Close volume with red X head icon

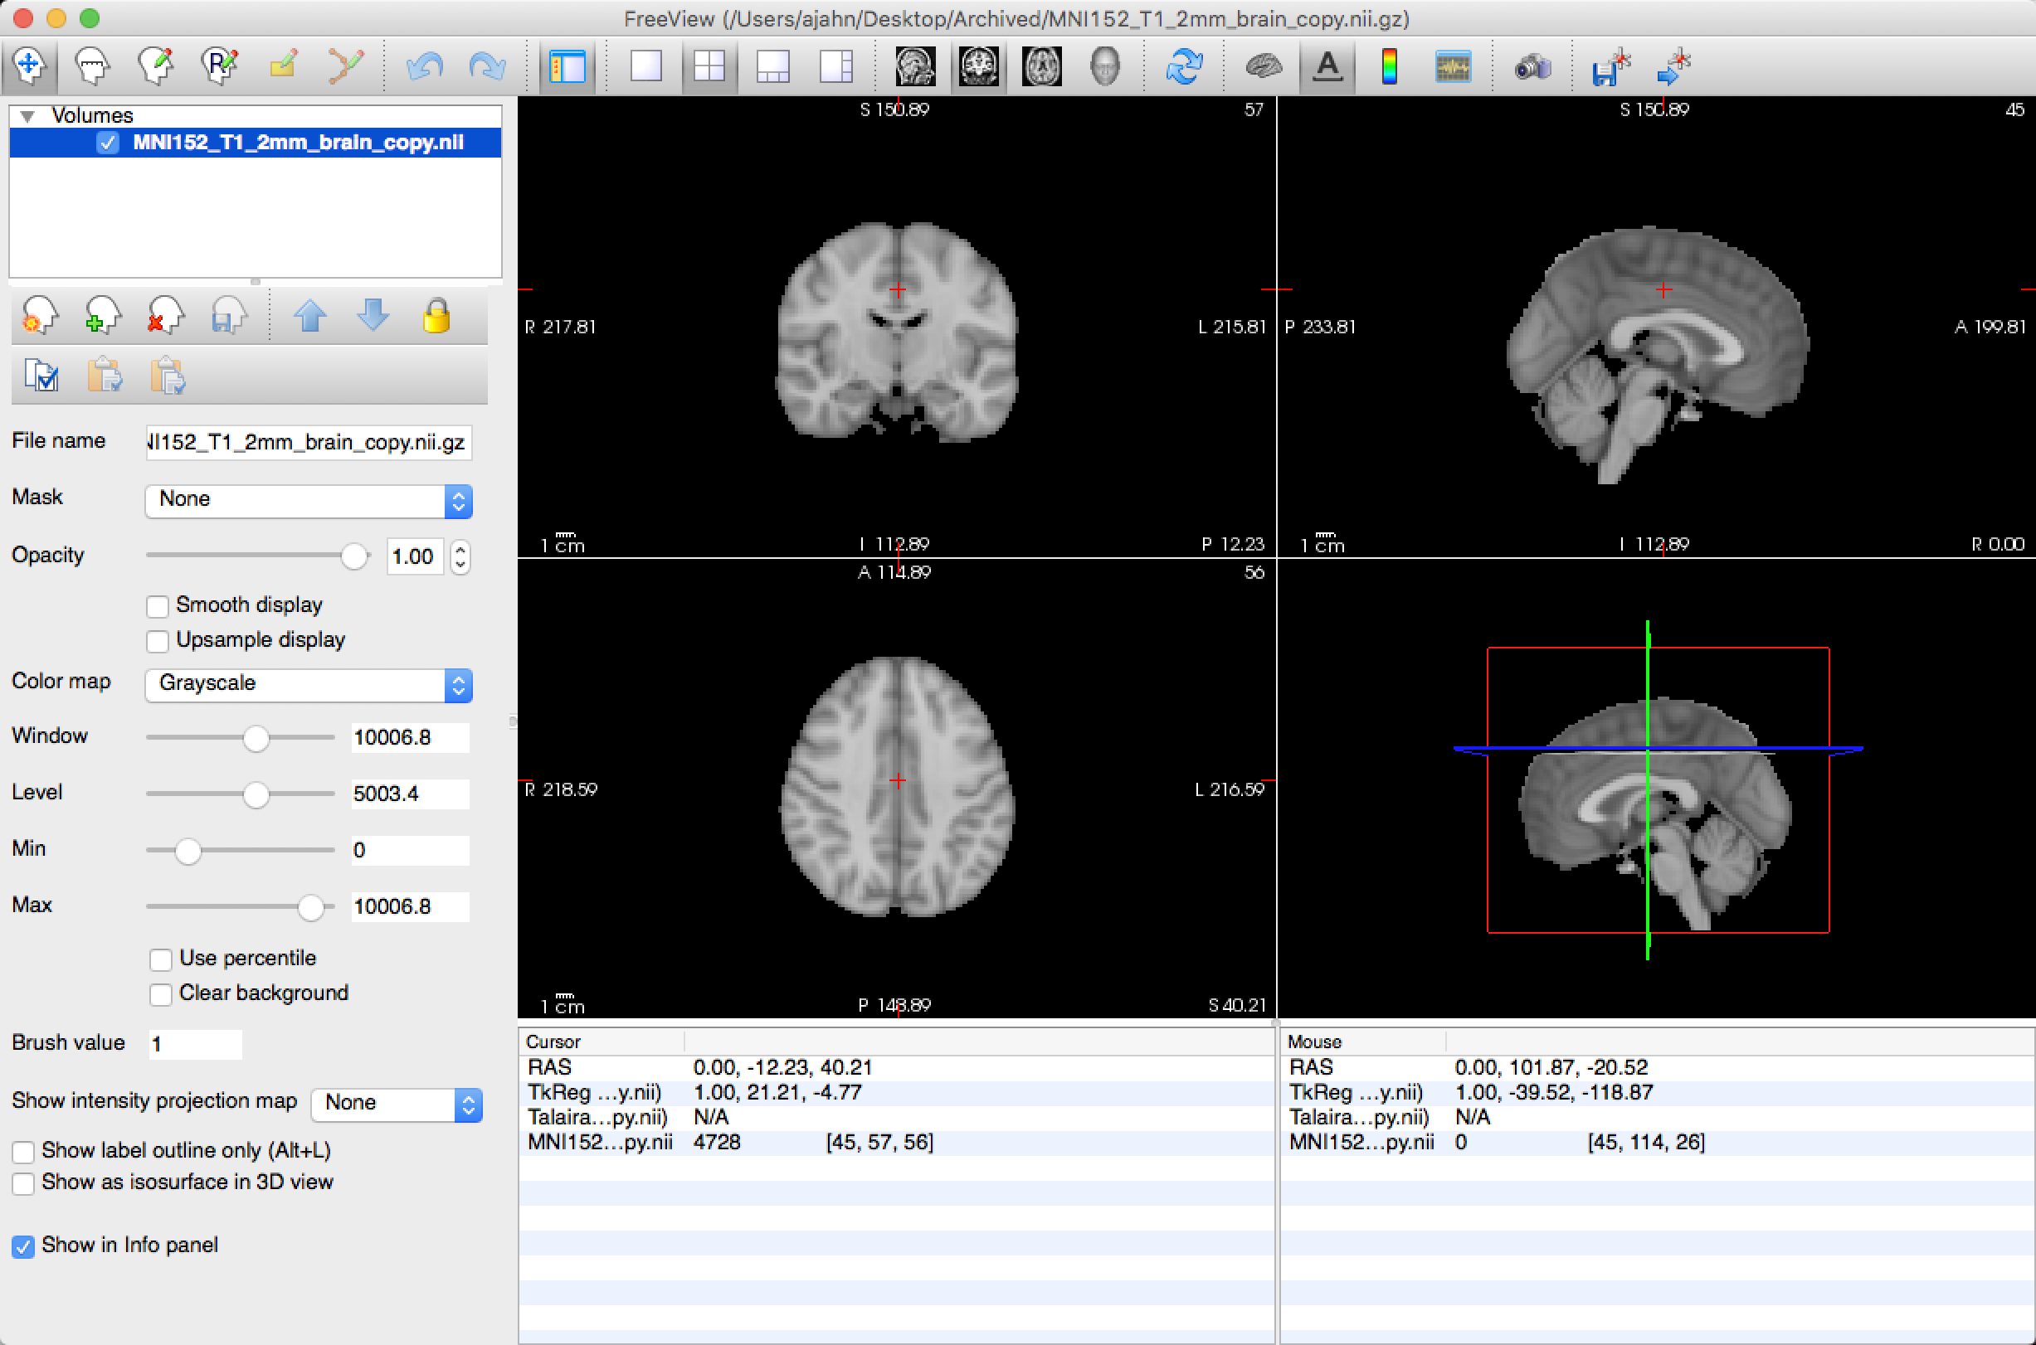tap(166, 316)
